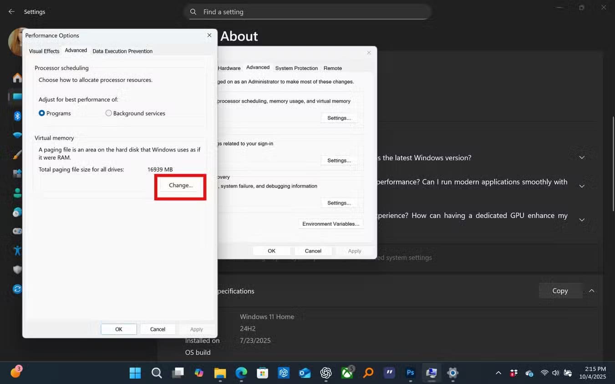Select the Background services radio button
The image size is (615, 384).
pos(109,113)
